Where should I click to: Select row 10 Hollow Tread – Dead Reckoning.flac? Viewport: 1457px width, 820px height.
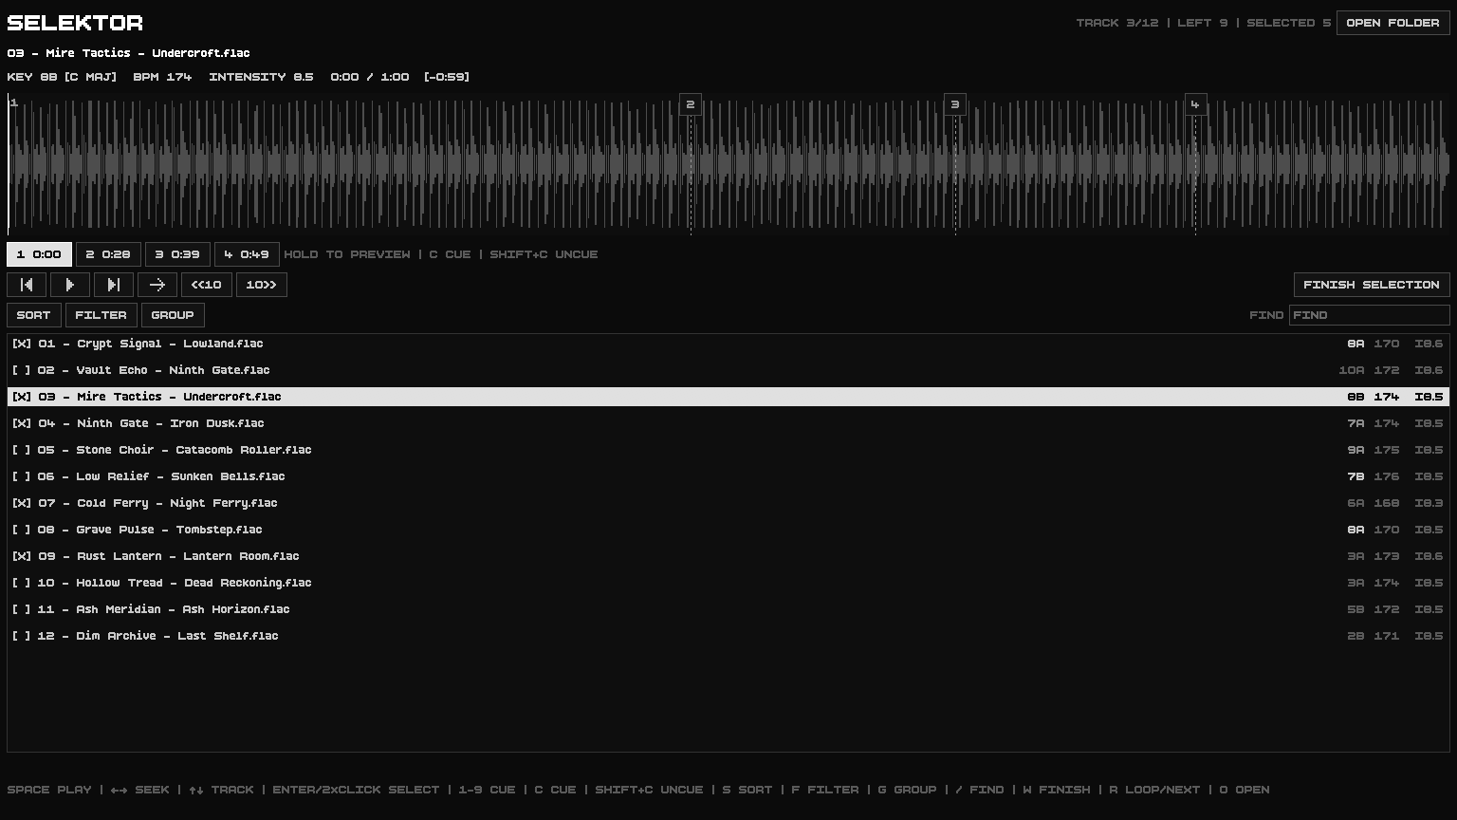(728, 583)
